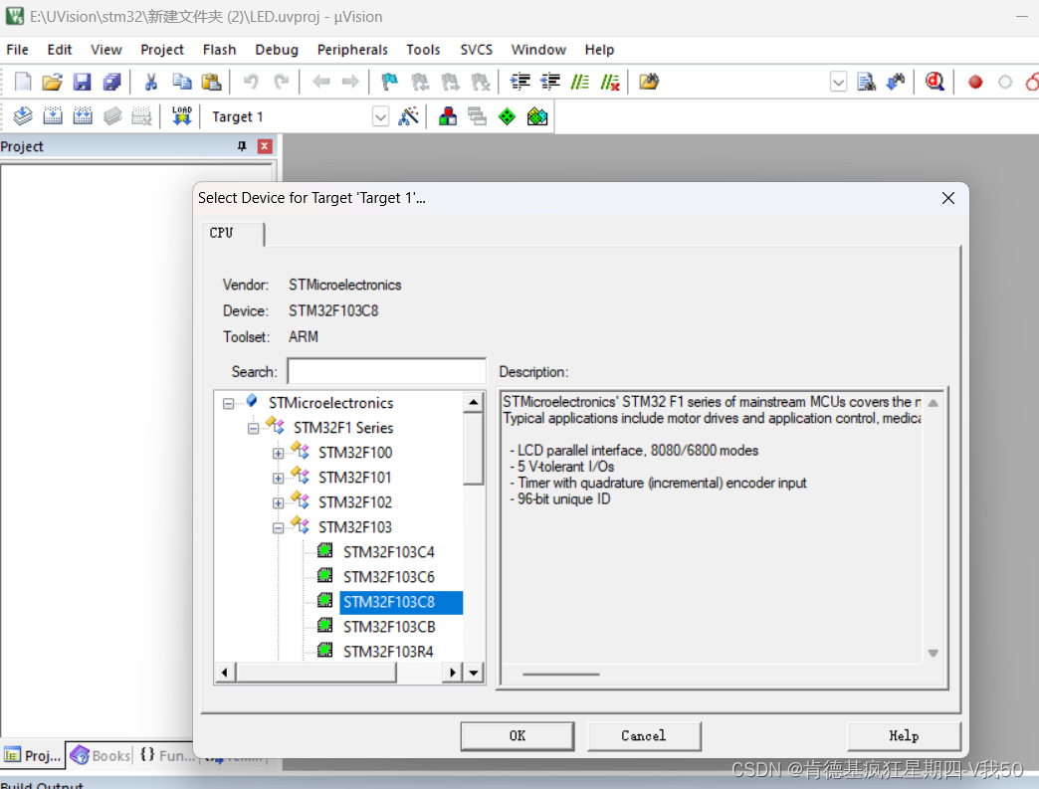Insert breakpoint using red dot icon
Image resolution: width=1039 pixels, height=789 pixels.
pyautogui.click(x=974, y=83)
